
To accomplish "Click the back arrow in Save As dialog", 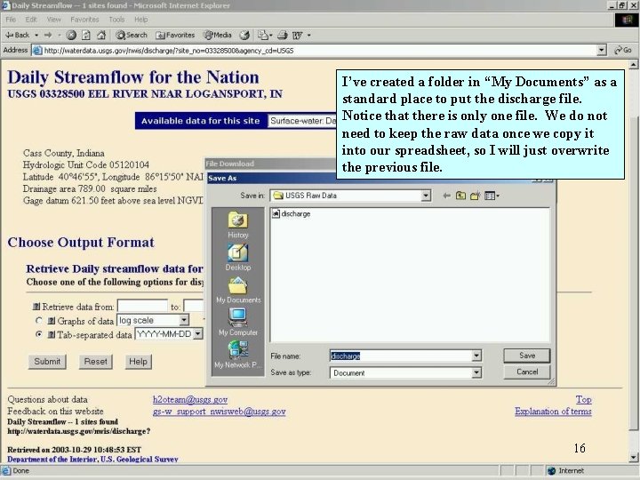I will 446,196.
